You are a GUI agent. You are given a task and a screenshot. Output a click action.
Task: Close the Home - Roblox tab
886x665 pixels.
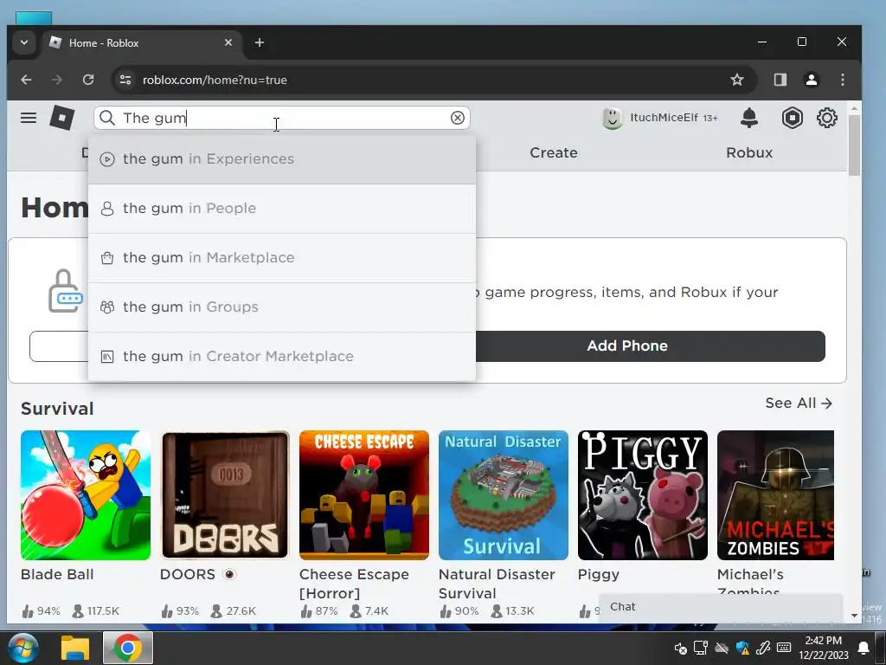228,42
